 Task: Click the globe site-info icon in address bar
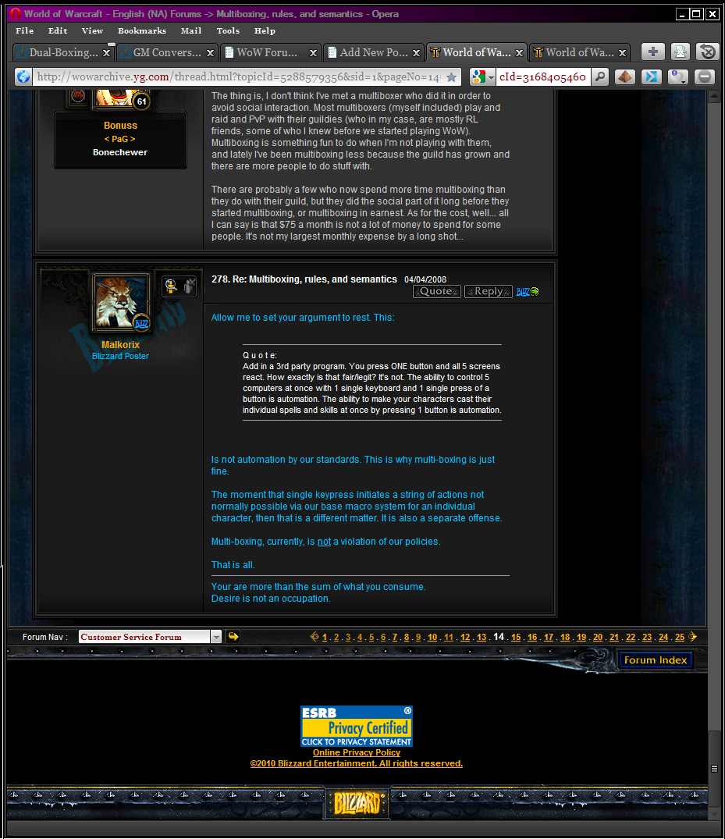pos(23,77)
